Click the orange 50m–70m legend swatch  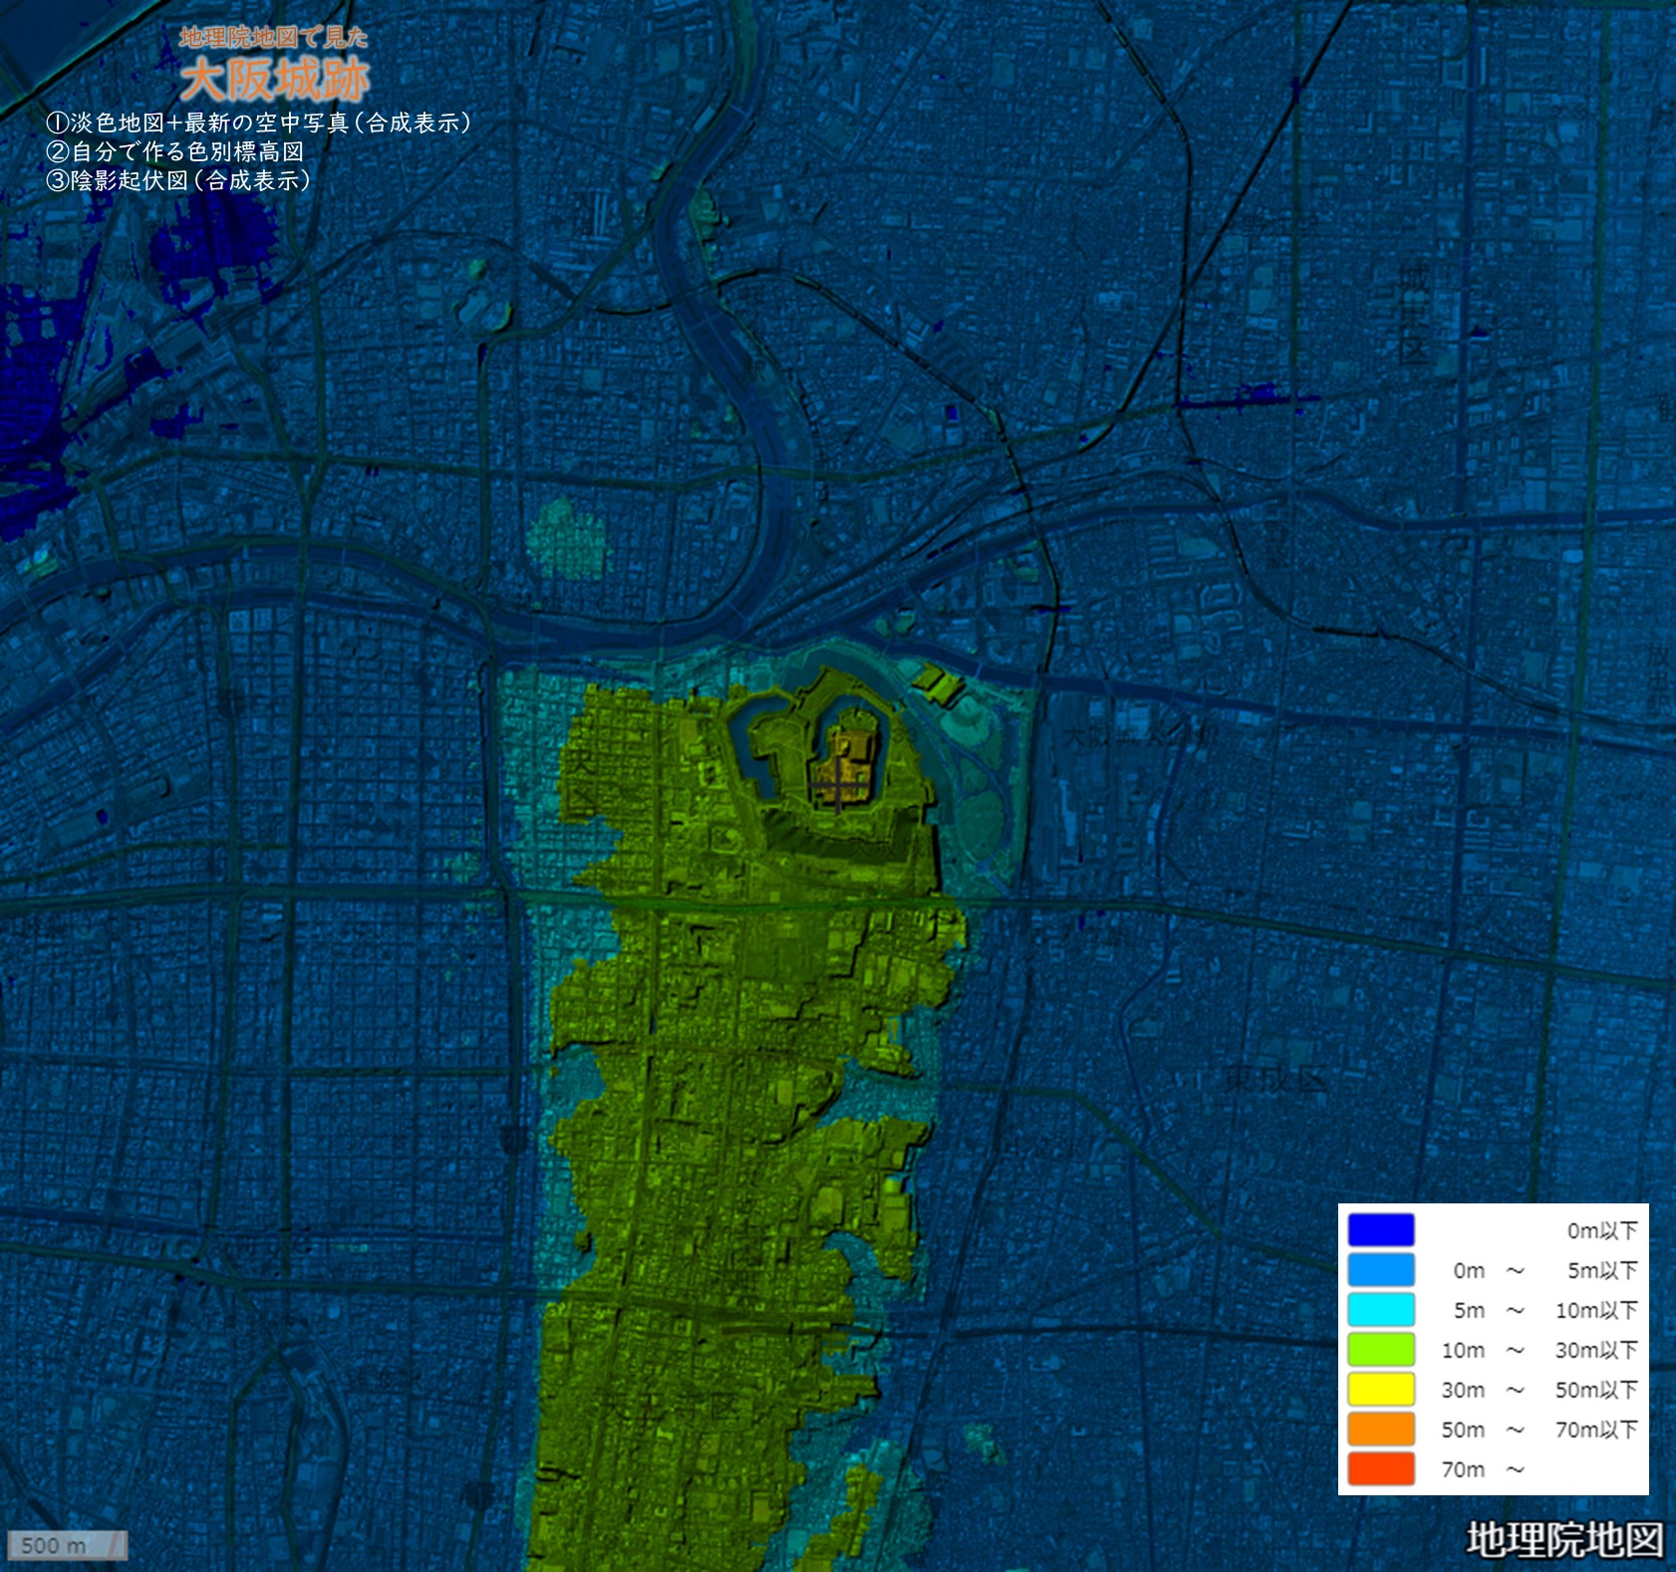click(x=1380, y=1430)
